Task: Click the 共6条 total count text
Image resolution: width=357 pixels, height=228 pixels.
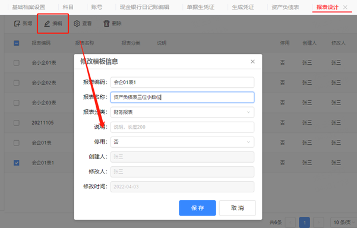Action: 276,222
